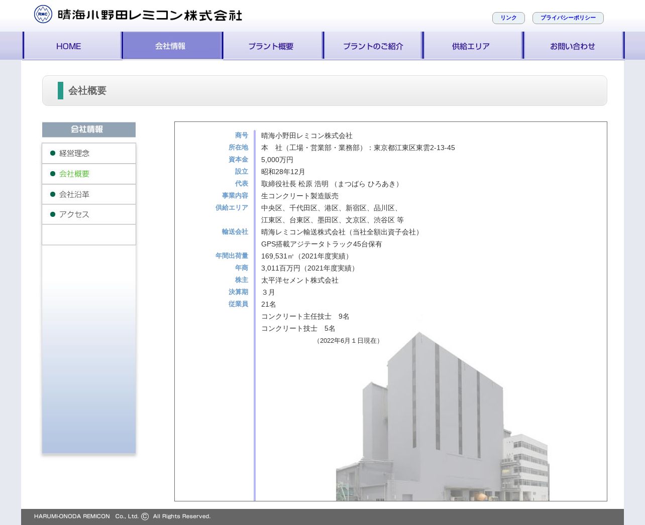Click the address text 東京都江東区東雲2-13-45
The width and height of the screenshot is (645, 525).
pyautogui.click(x=414, y=148)
